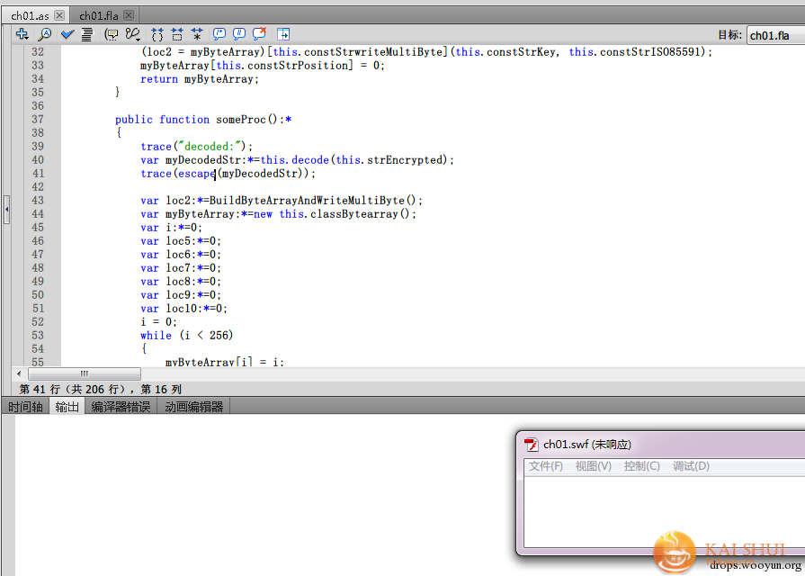Click 'strEncrypted' on line 40
This screenshot has height=576, width=805.
coord(405,160)
